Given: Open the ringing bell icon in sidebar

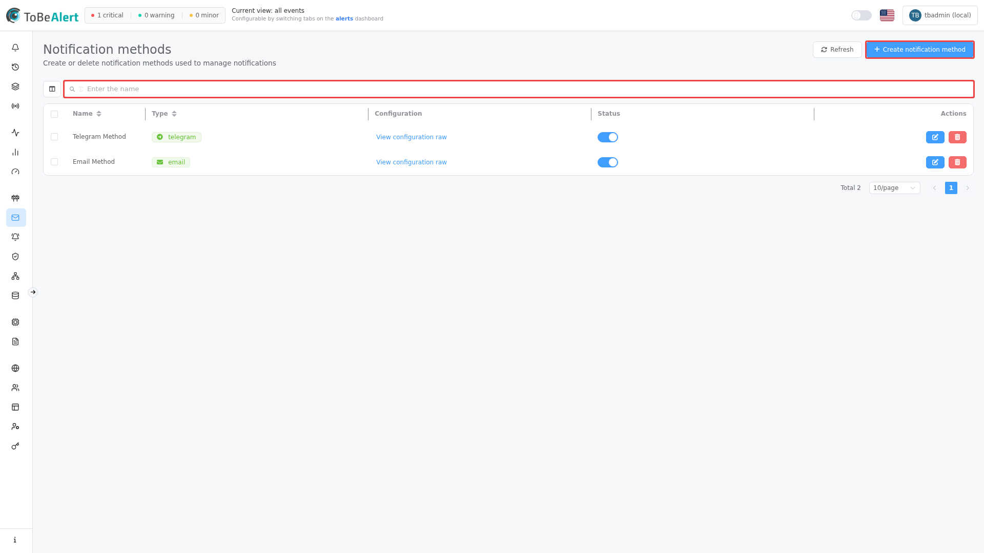Looking at the screenshot, I should click(15, 237).
